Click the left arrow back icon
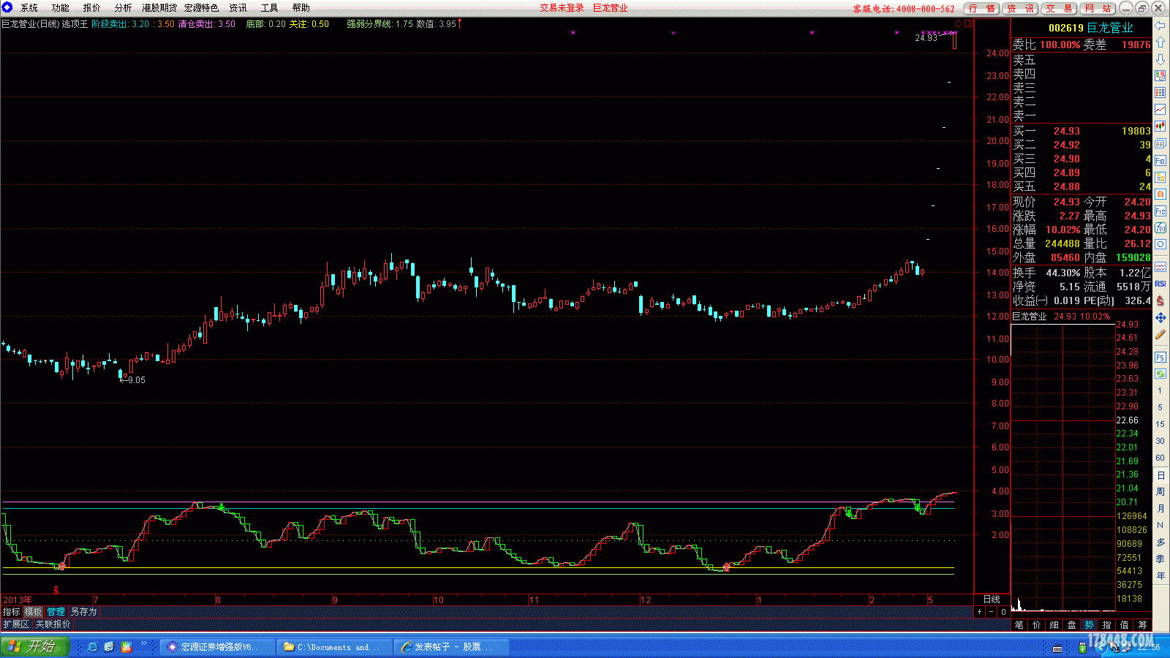This screenshot has height=658, width=1170. click(x=1160, y=26)
